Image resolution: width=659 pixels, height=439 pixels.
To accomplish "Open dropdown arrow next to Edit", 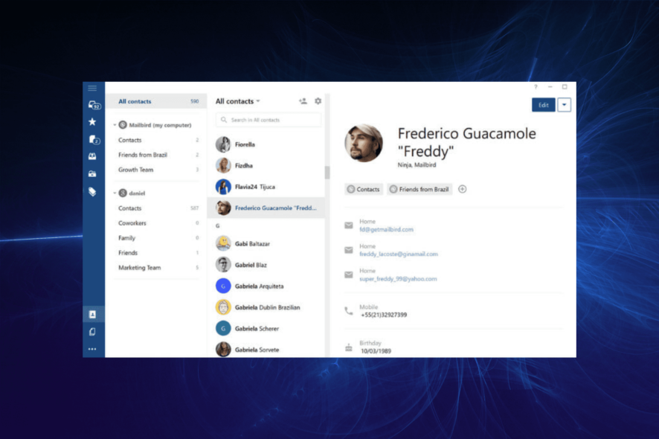I will [x=564, y=105].
